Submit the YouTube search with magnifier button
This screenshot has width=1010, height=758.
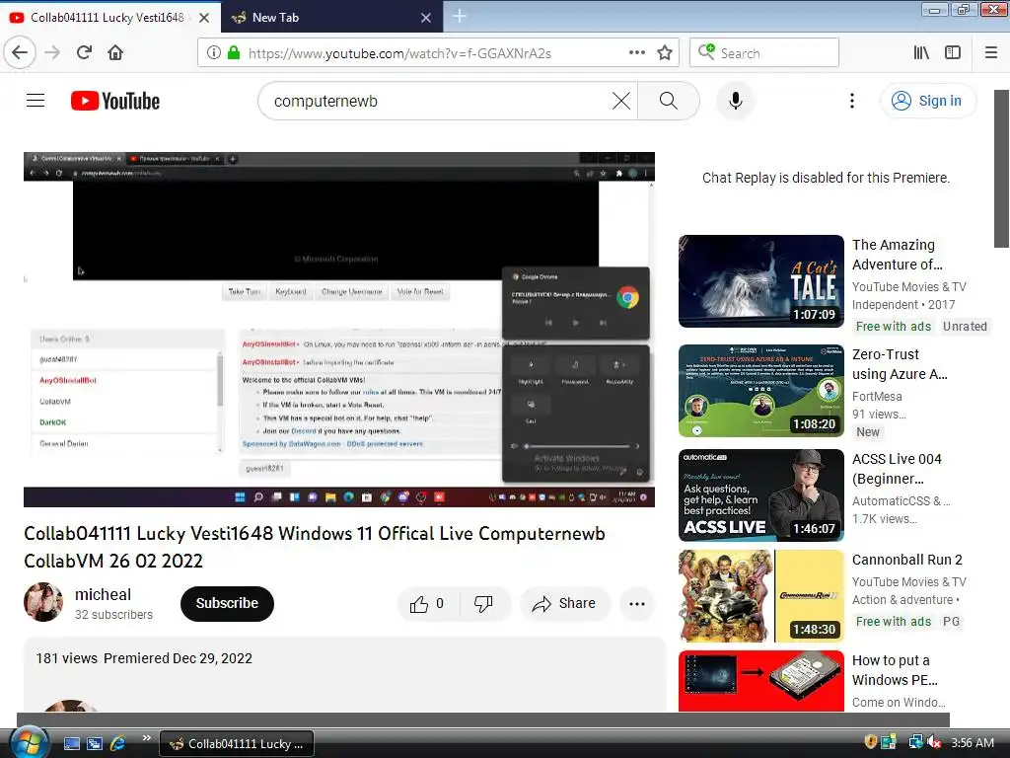669,101
